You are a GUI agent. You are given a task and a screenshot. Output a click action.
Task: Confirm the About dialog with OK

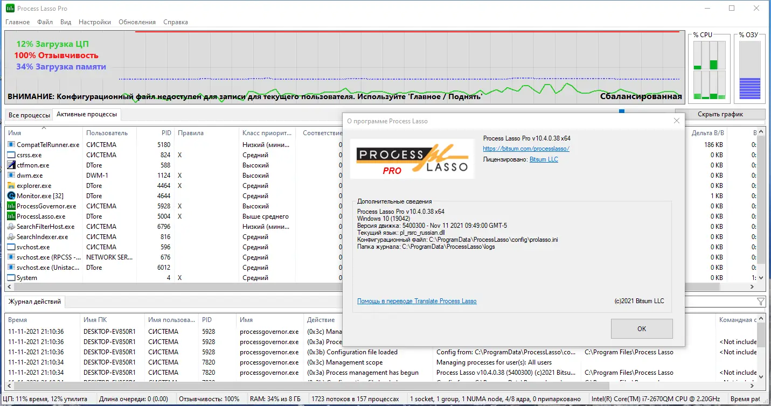pyautogui.click(x=642, y=328)
